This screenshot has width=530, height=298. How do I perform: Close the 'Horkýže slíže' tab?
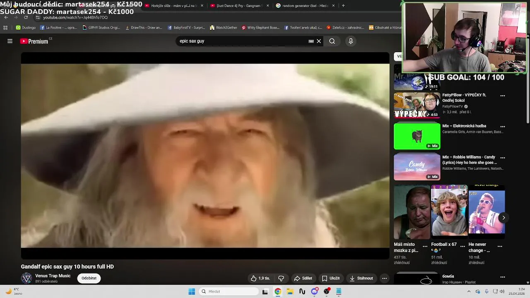202,6
